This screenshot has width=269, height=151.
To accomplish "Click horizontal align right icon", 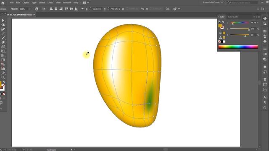I will 61,9.
